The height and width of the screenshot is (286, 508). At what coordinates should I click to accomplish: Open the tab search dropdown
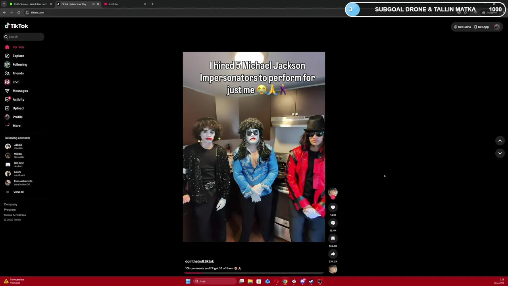click(4, 4)
